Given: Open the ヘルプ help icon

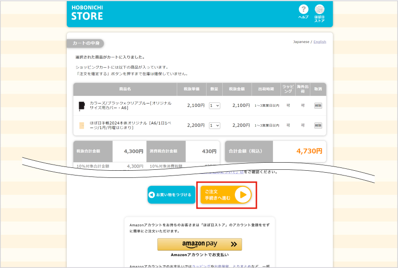Looking at the screenshot, I should point(303,10).
